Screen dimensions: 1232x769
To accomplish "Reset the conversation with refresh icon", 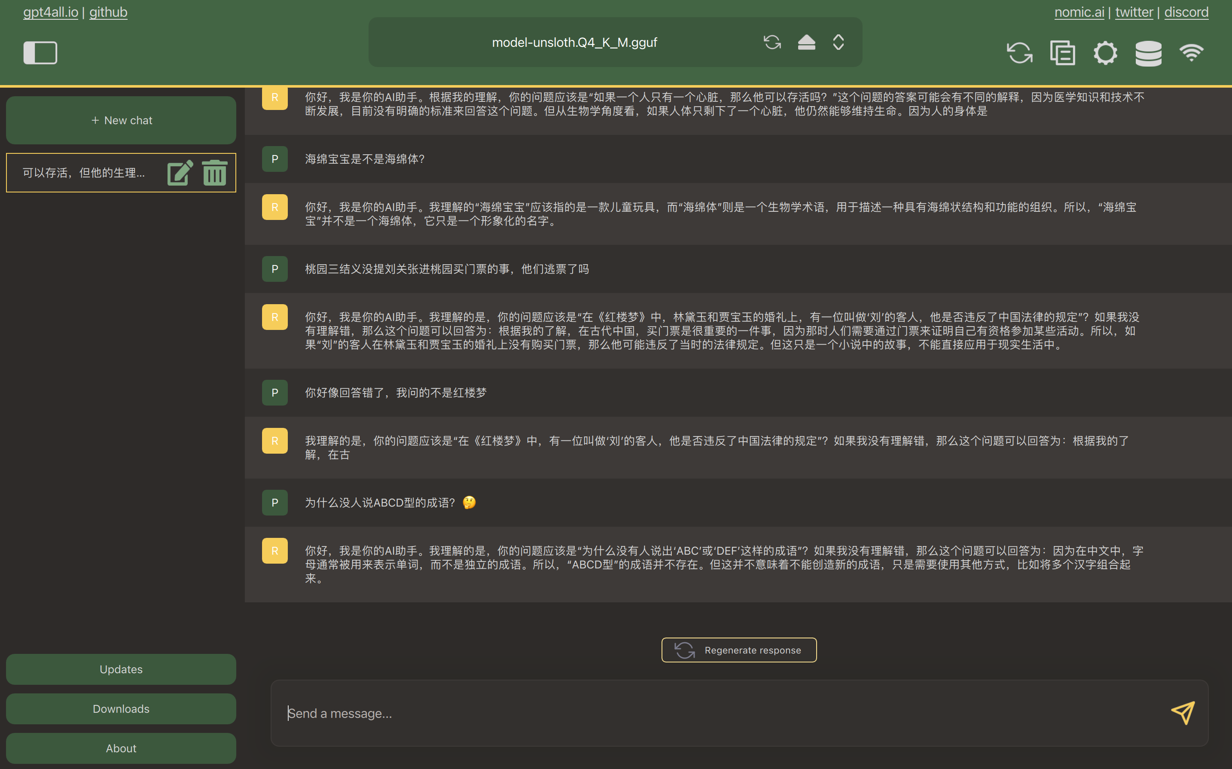I will 1019,53.
